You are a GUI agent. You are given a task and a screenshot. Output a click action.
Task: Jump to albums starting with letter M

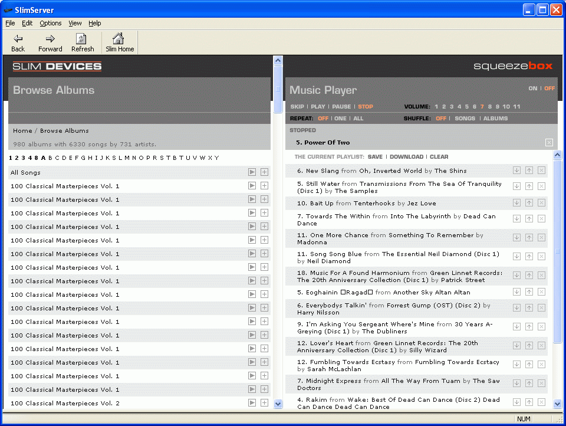click(x=127, y=158)
